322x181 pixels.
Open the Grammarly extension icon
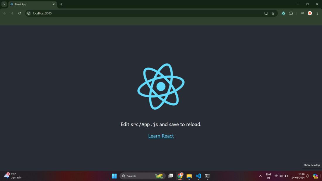[283, 13]
